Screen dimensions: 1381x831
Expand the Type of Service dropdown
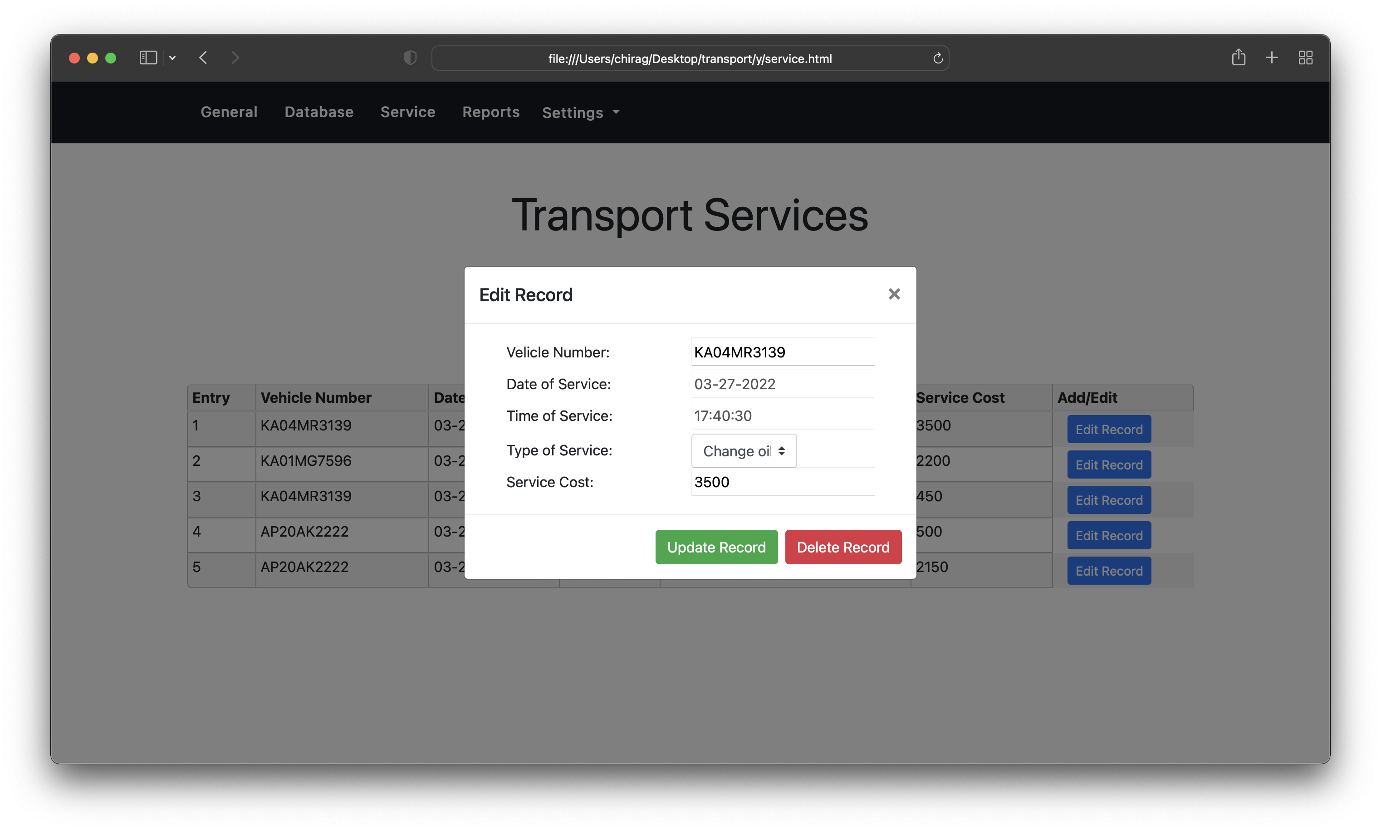[743, 451]
